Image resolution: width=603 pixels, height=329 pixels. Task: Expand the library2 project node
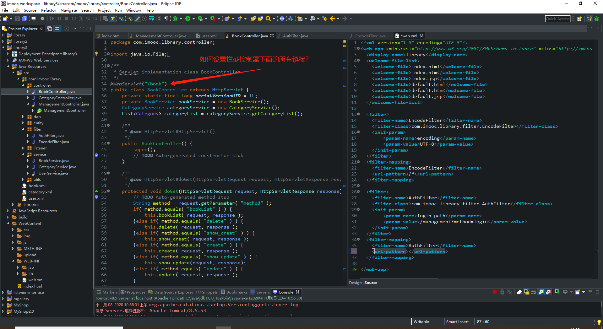coord(3,41)
